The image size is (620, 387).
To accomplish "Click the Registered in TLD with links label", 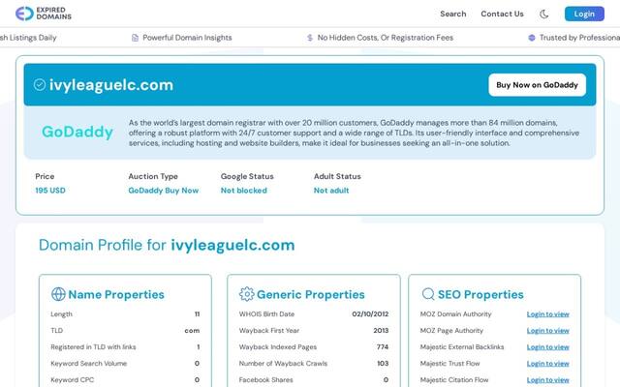I will tap(93, 347).
